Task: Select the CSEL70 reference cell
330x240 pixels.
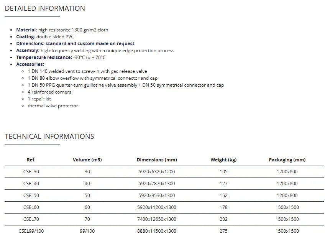Action: coord(31,219)
